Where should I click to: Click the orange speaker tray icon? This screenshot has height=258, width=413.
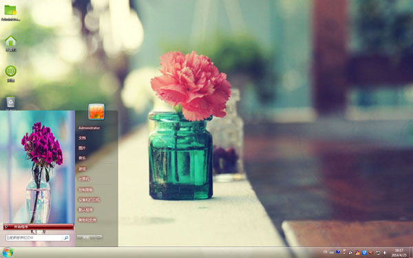pyautogui.click(x=370, y=252)
